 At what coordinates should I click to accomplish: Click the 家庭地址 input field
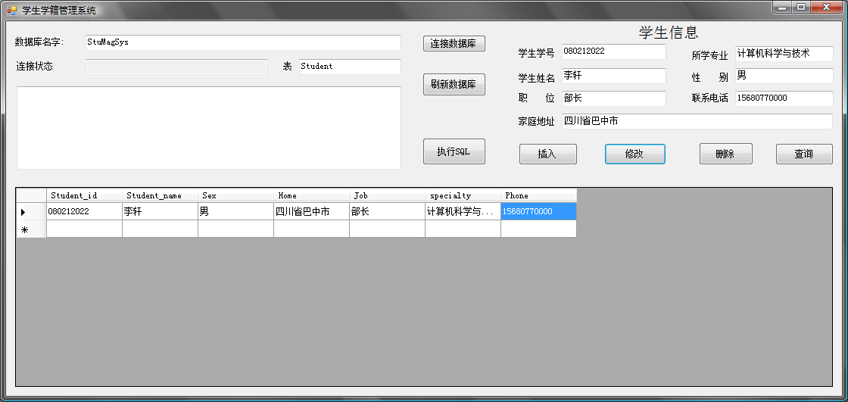(x=697, y=121)
